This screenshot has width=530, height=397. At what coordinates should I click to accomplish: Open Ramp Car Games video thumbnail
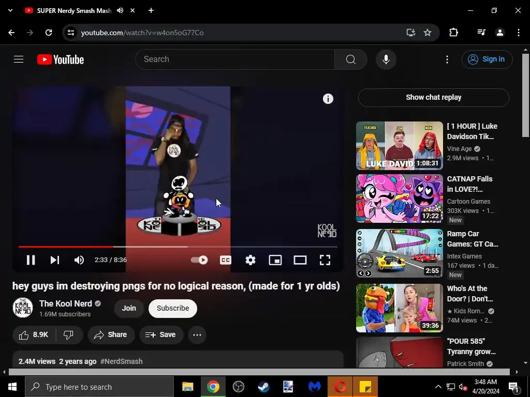(399, 253)
